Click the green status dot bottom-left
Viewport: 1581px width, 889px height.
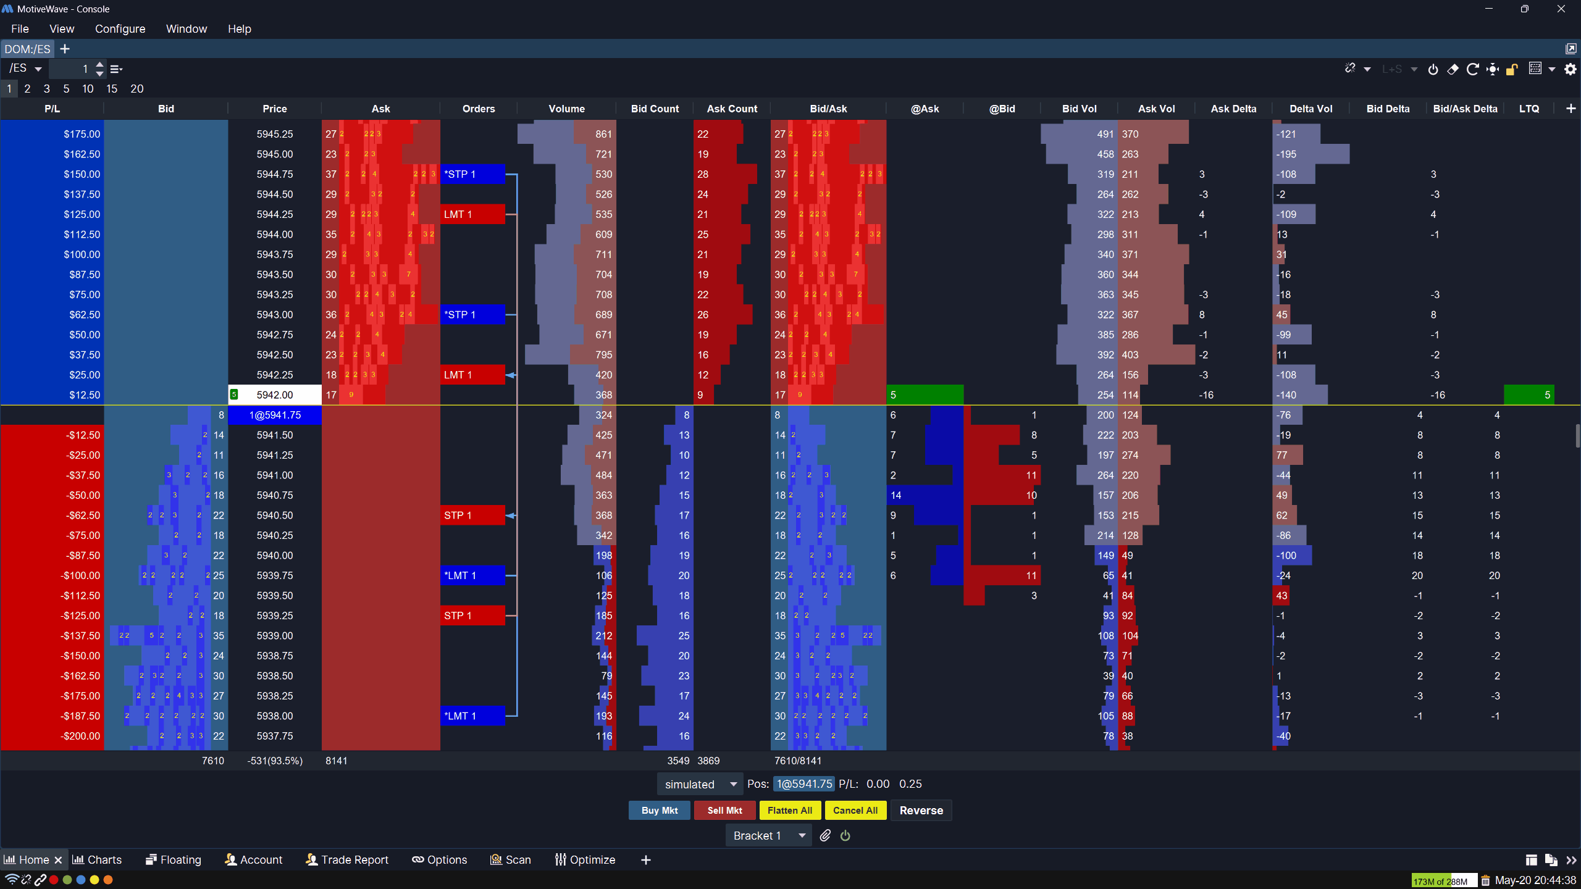click(x=67, y=880)
